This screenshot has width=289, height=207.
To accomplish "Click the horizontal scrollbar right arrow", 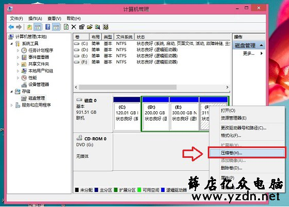I will [x=227, y=87].
